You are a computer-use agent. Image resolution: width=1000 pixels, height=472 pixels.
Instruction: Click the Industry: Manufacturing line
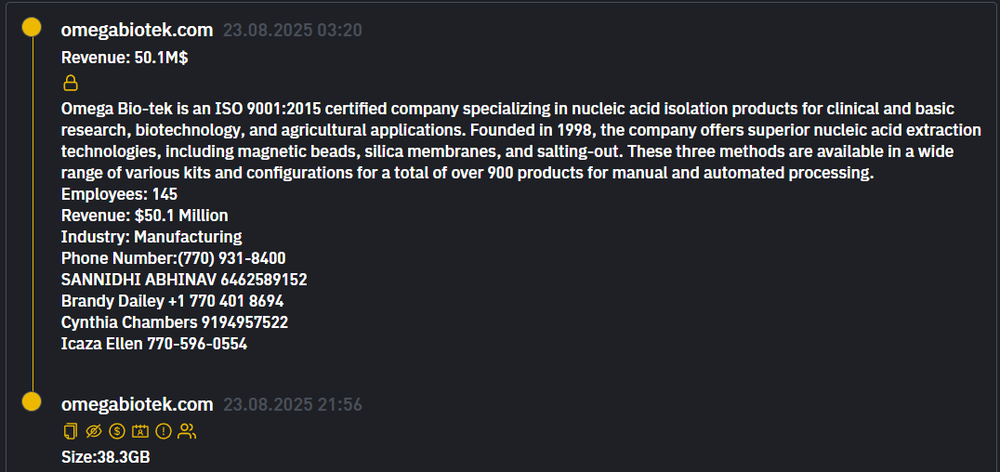(x=151, y=237)
